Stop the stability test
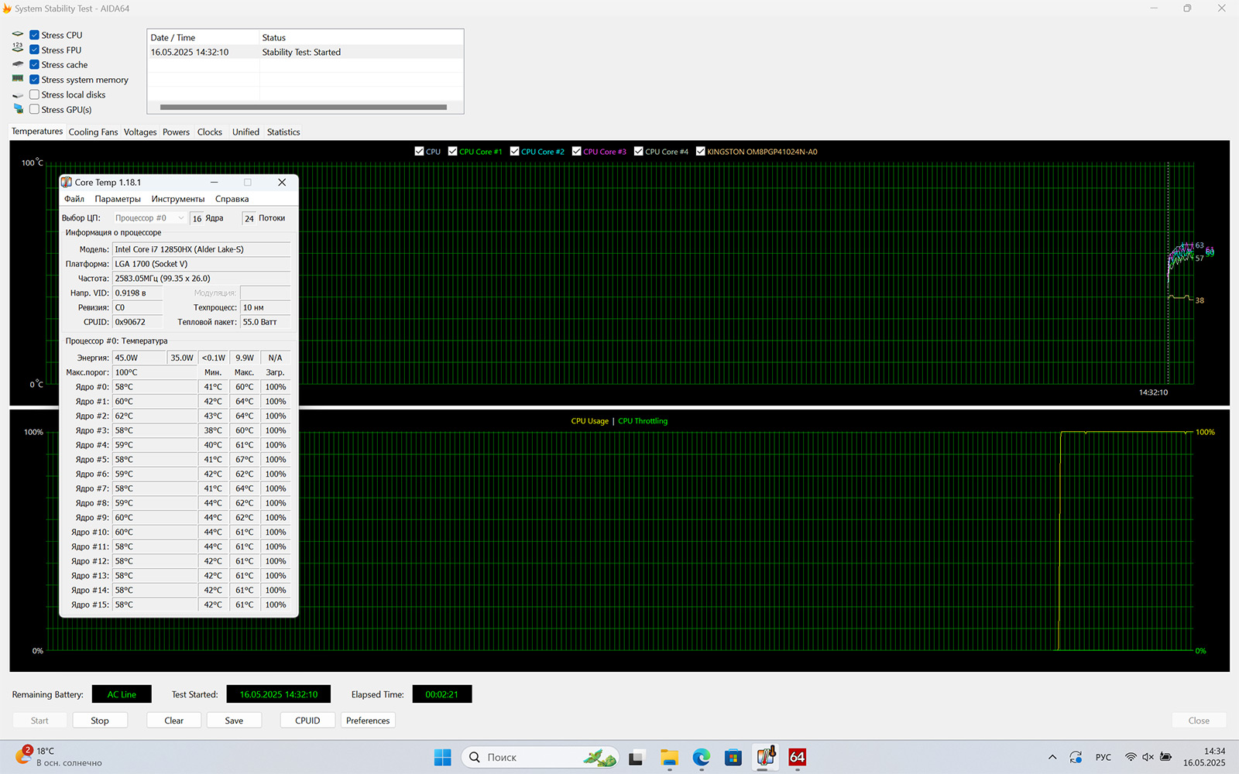 pos(100,720)
